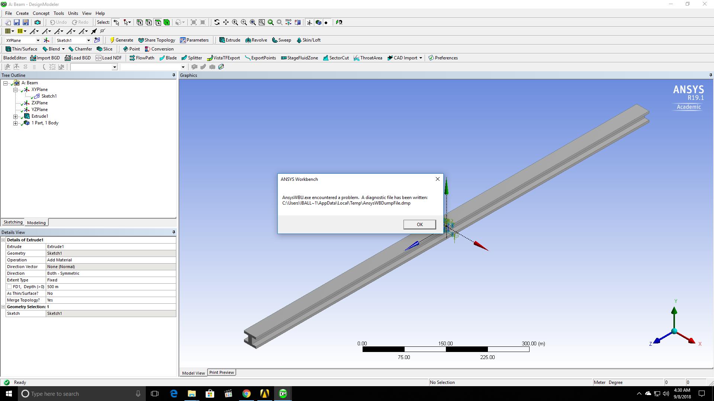Select Sketch1 in the tree outline
Viewport: 714px width, 401px height.
(x=49, y=96)
